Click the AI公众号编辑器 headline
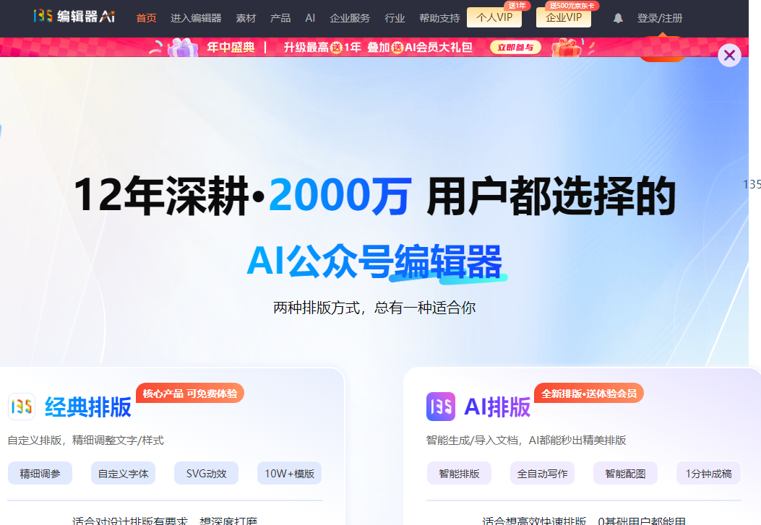The image size is (761, 525). [x=374, y=261]
